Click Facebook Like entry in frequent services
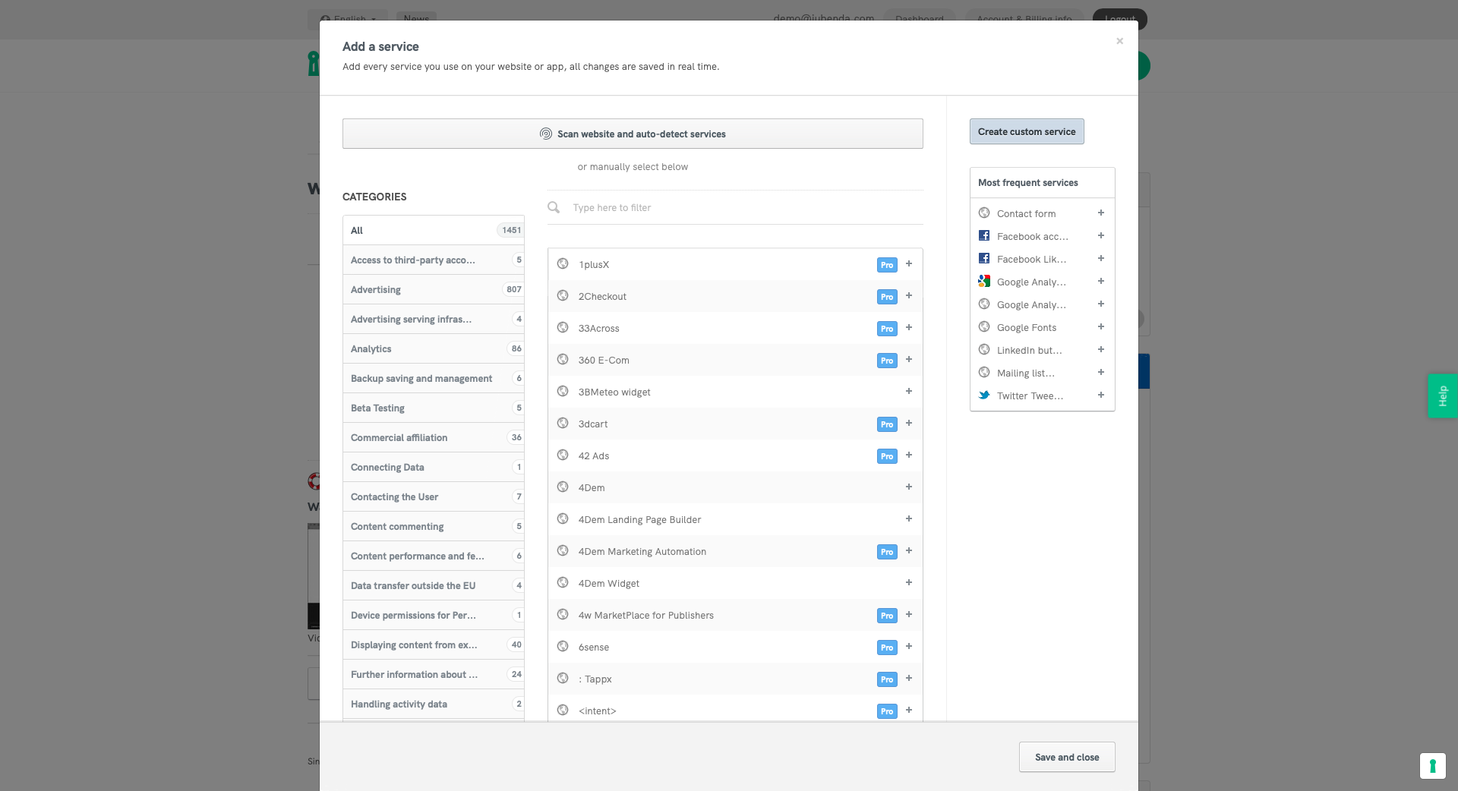 pyautogui.click(x=1031, y=259)
